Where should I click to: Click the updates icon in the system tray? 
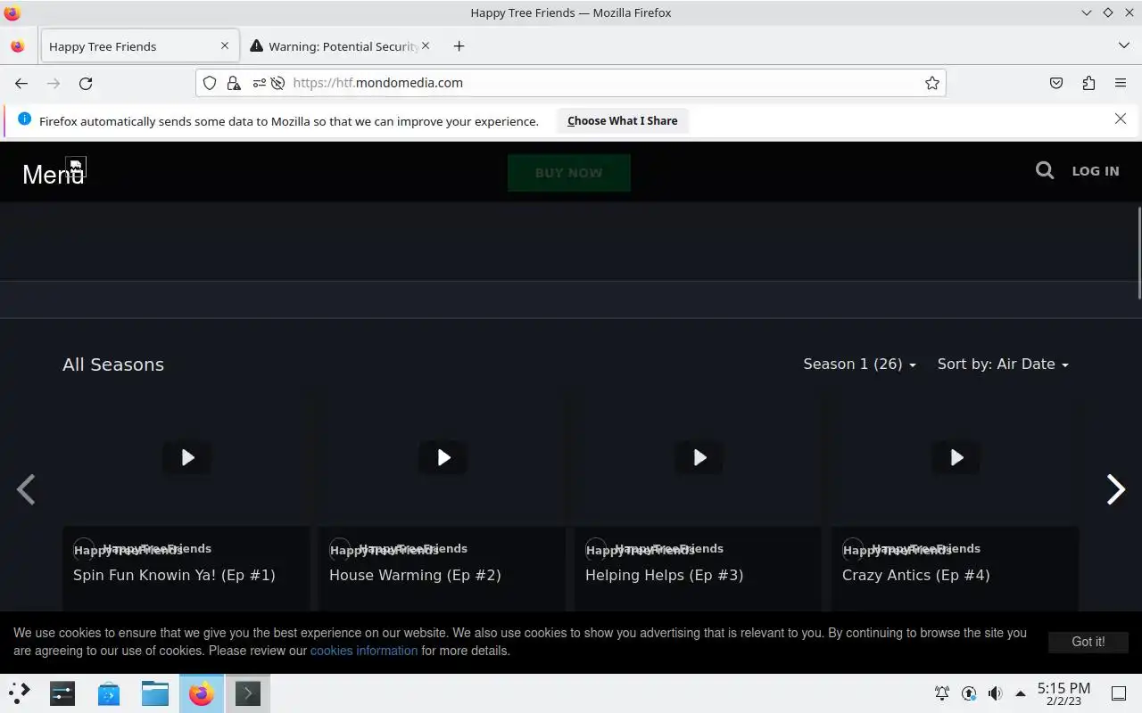[x=968, y=693]
